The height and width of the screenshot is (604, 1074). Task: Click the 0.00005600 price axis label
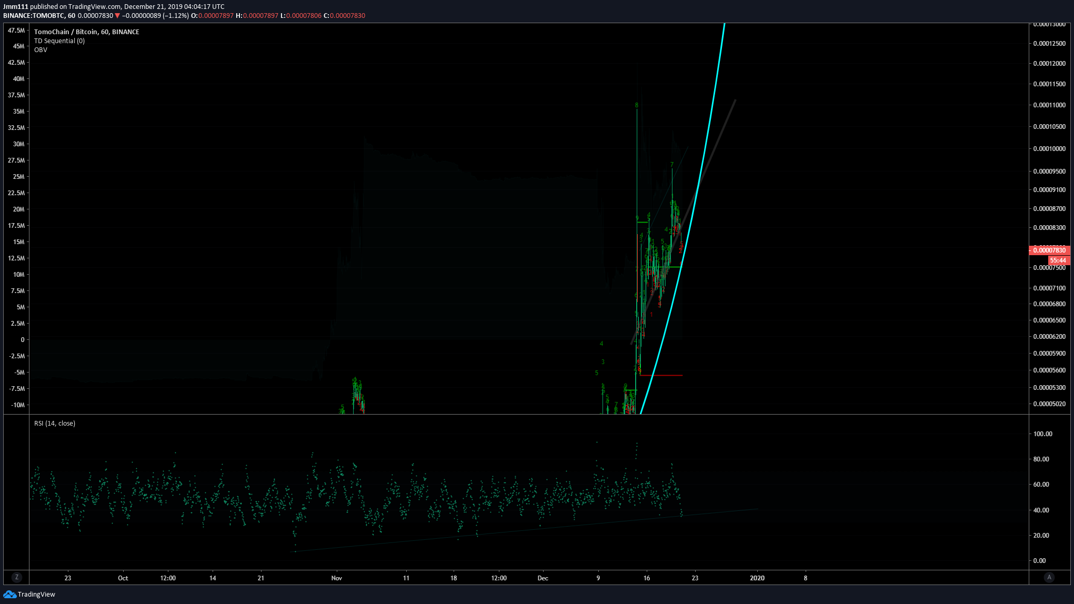click(x=1049, y=370)
